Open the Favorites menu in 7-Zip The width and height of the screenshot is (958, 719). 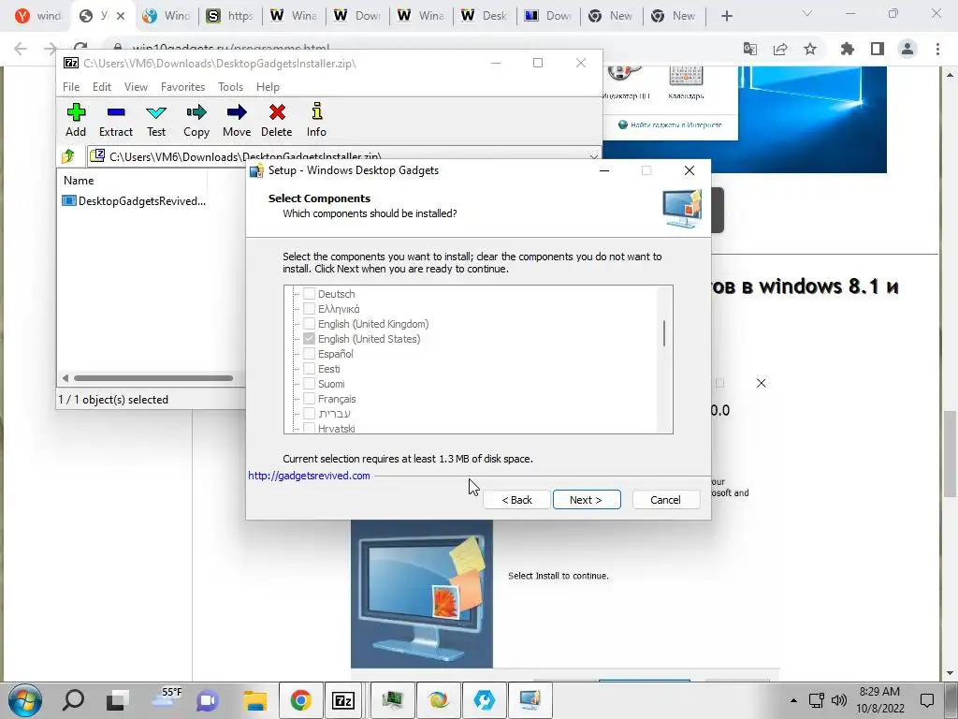[182, 87]
